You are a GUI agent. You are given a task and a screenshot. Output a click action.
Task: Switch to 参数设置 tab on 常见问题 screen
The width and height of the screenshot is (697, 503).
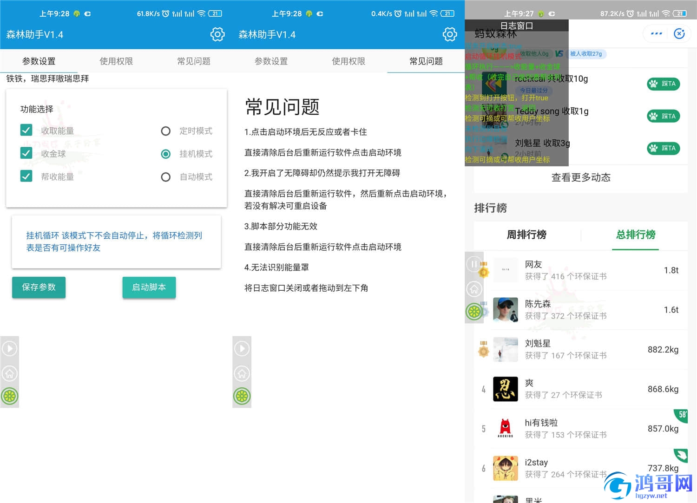pos(271,61)
